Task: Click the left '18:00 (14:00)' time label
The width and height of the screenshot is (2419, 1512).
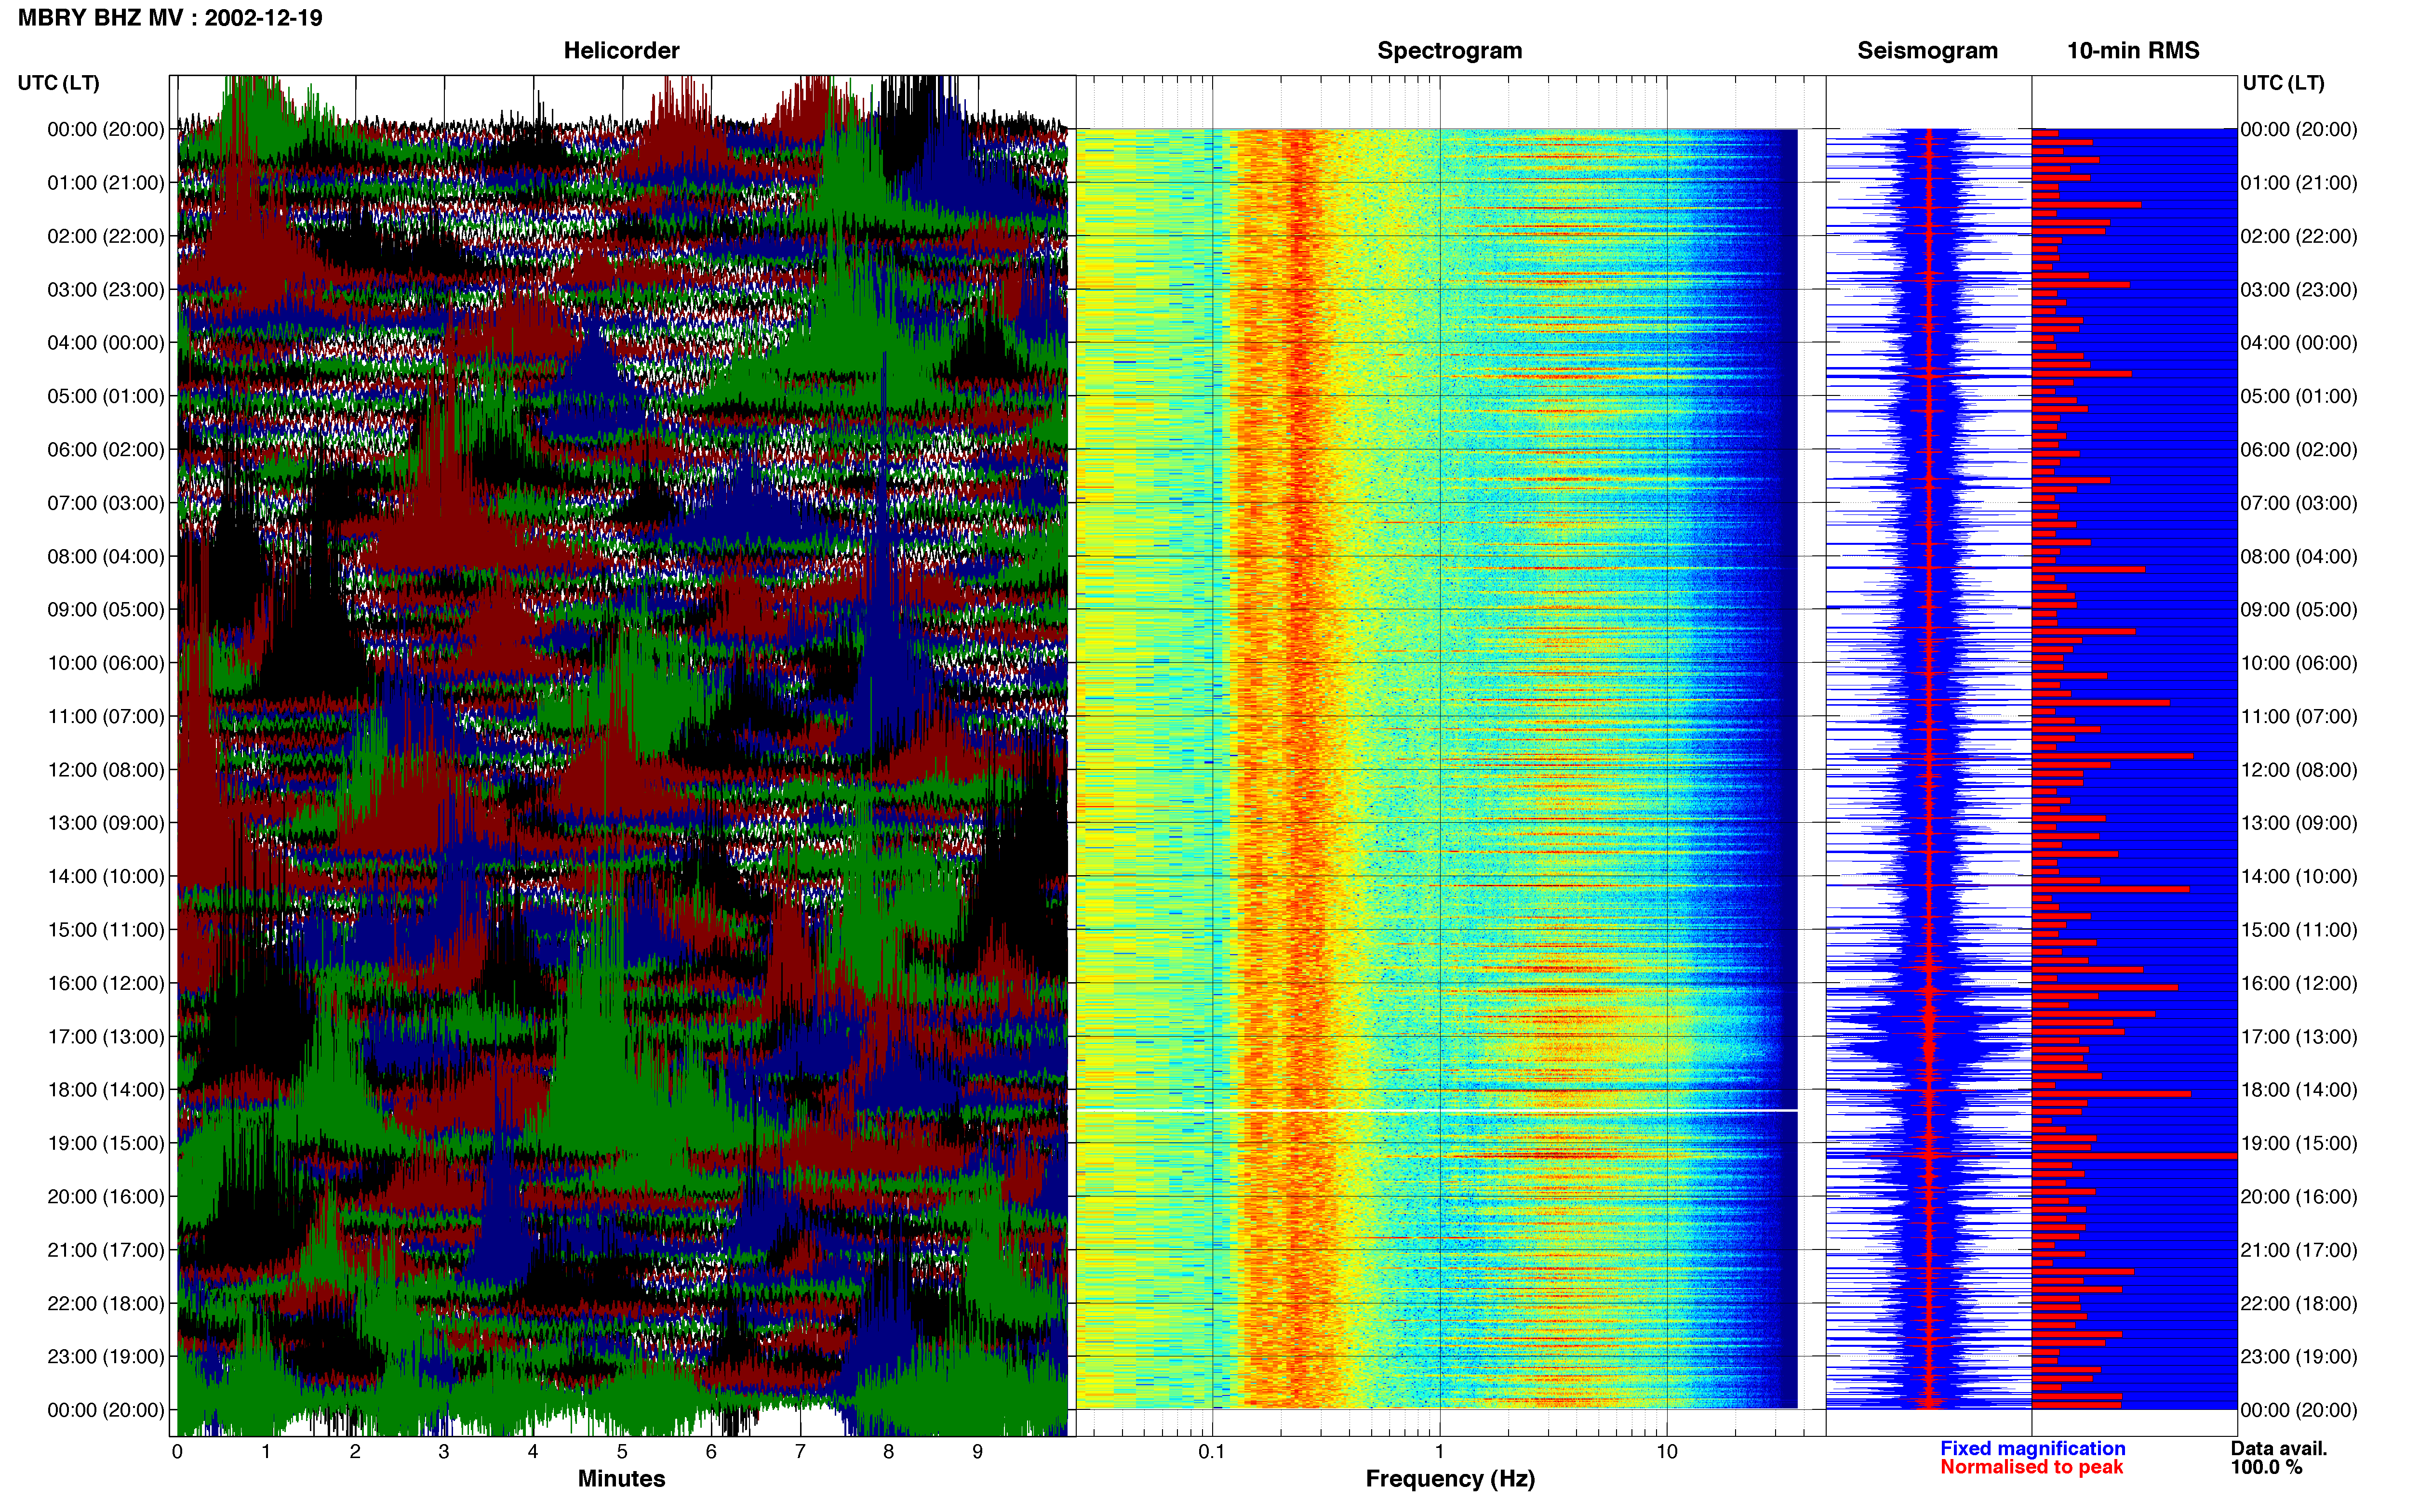Action: pos(106,1090)
